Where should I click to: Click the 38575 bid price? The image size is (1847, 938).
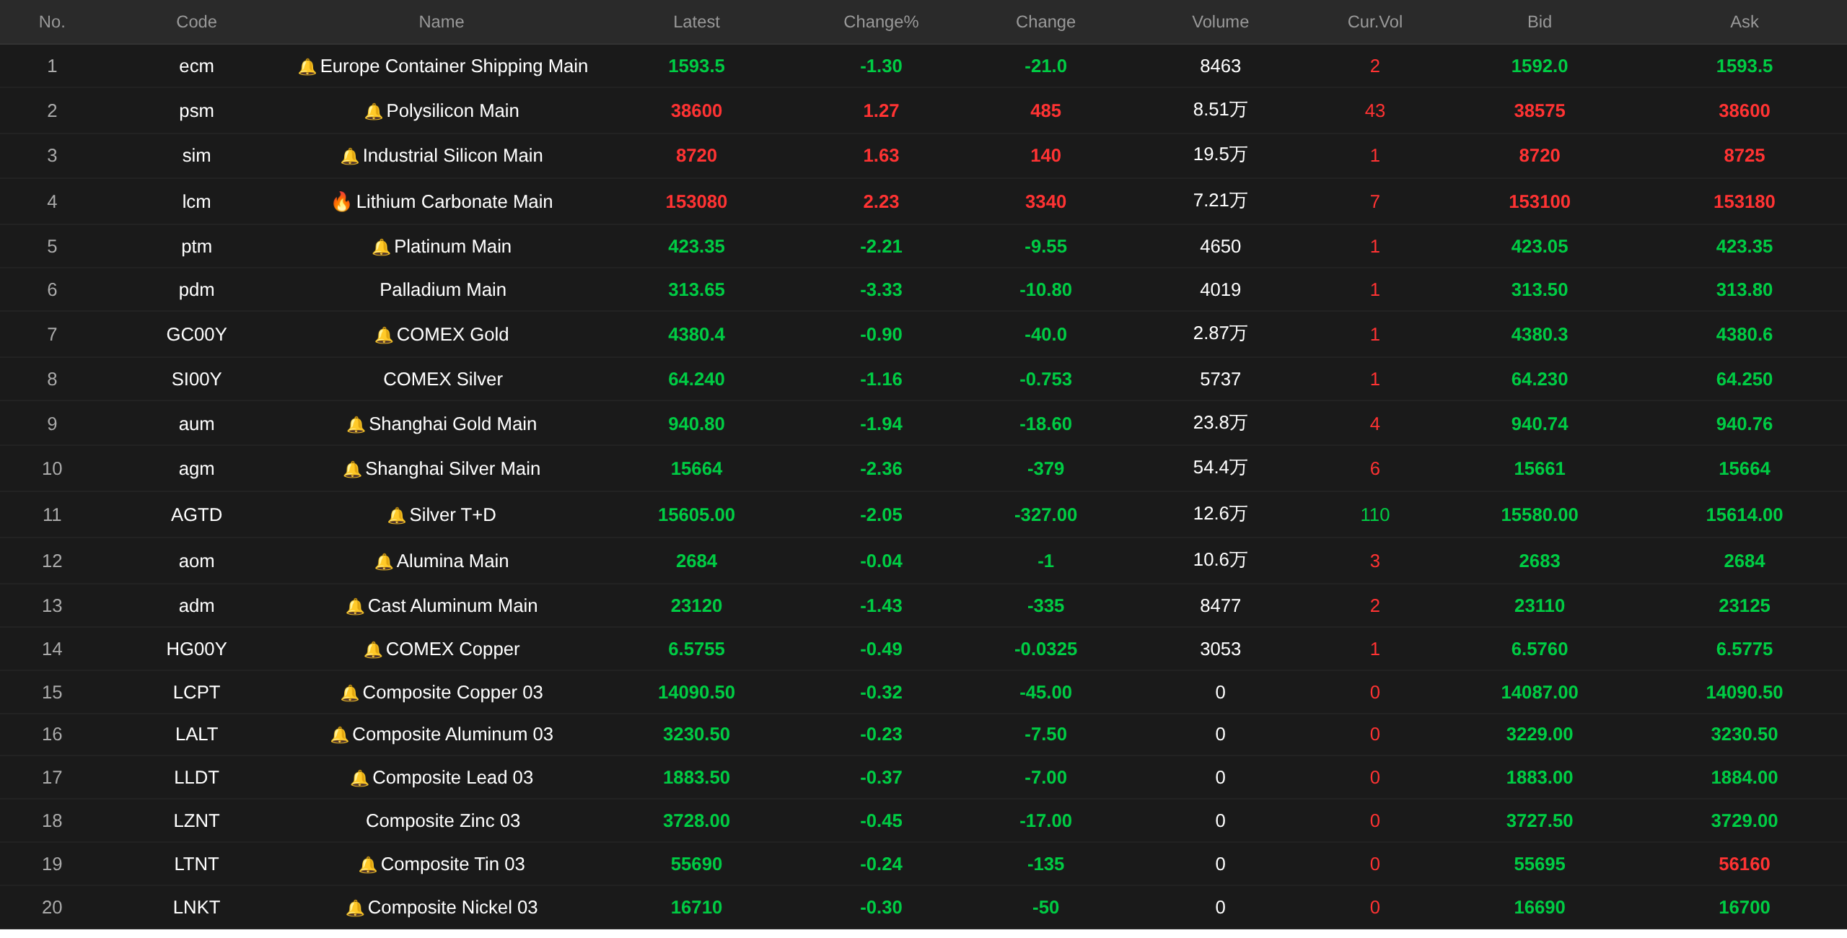[1540, 110]
